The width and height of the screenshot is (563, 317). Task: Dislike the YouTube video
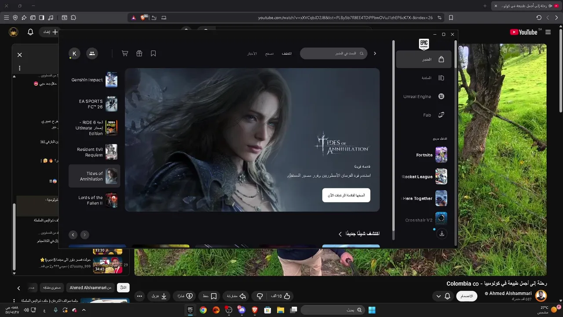point(260,296)
